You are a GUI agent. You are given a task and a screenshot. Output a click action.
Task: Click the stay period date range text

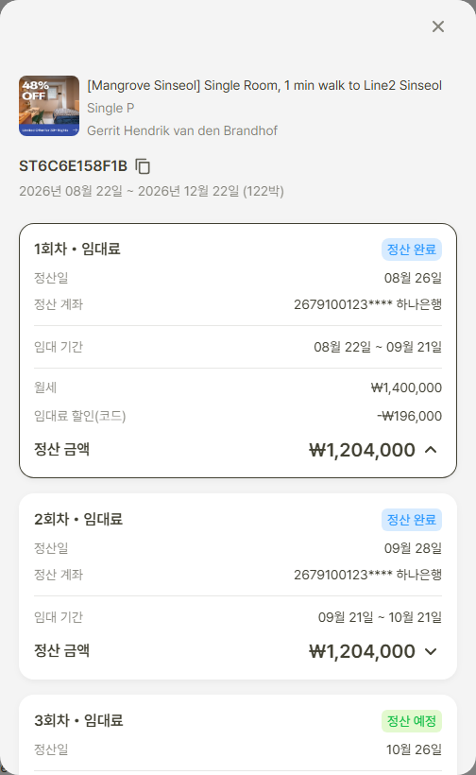(151, 191)
